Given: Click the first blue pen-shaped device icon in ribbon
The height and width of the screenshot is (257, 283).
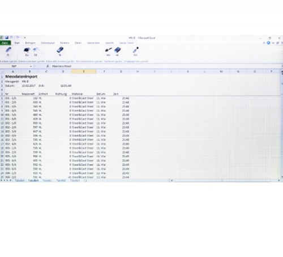Looking at the screenshot, I should [x=8, y=50].
